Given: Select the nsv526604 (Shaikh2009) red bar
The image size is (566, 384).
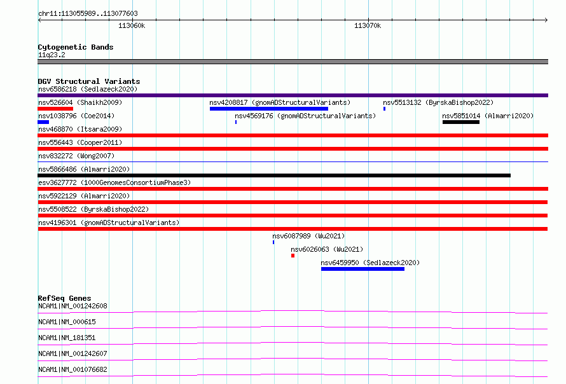Looking at the screenshot, I should (55, 109).
